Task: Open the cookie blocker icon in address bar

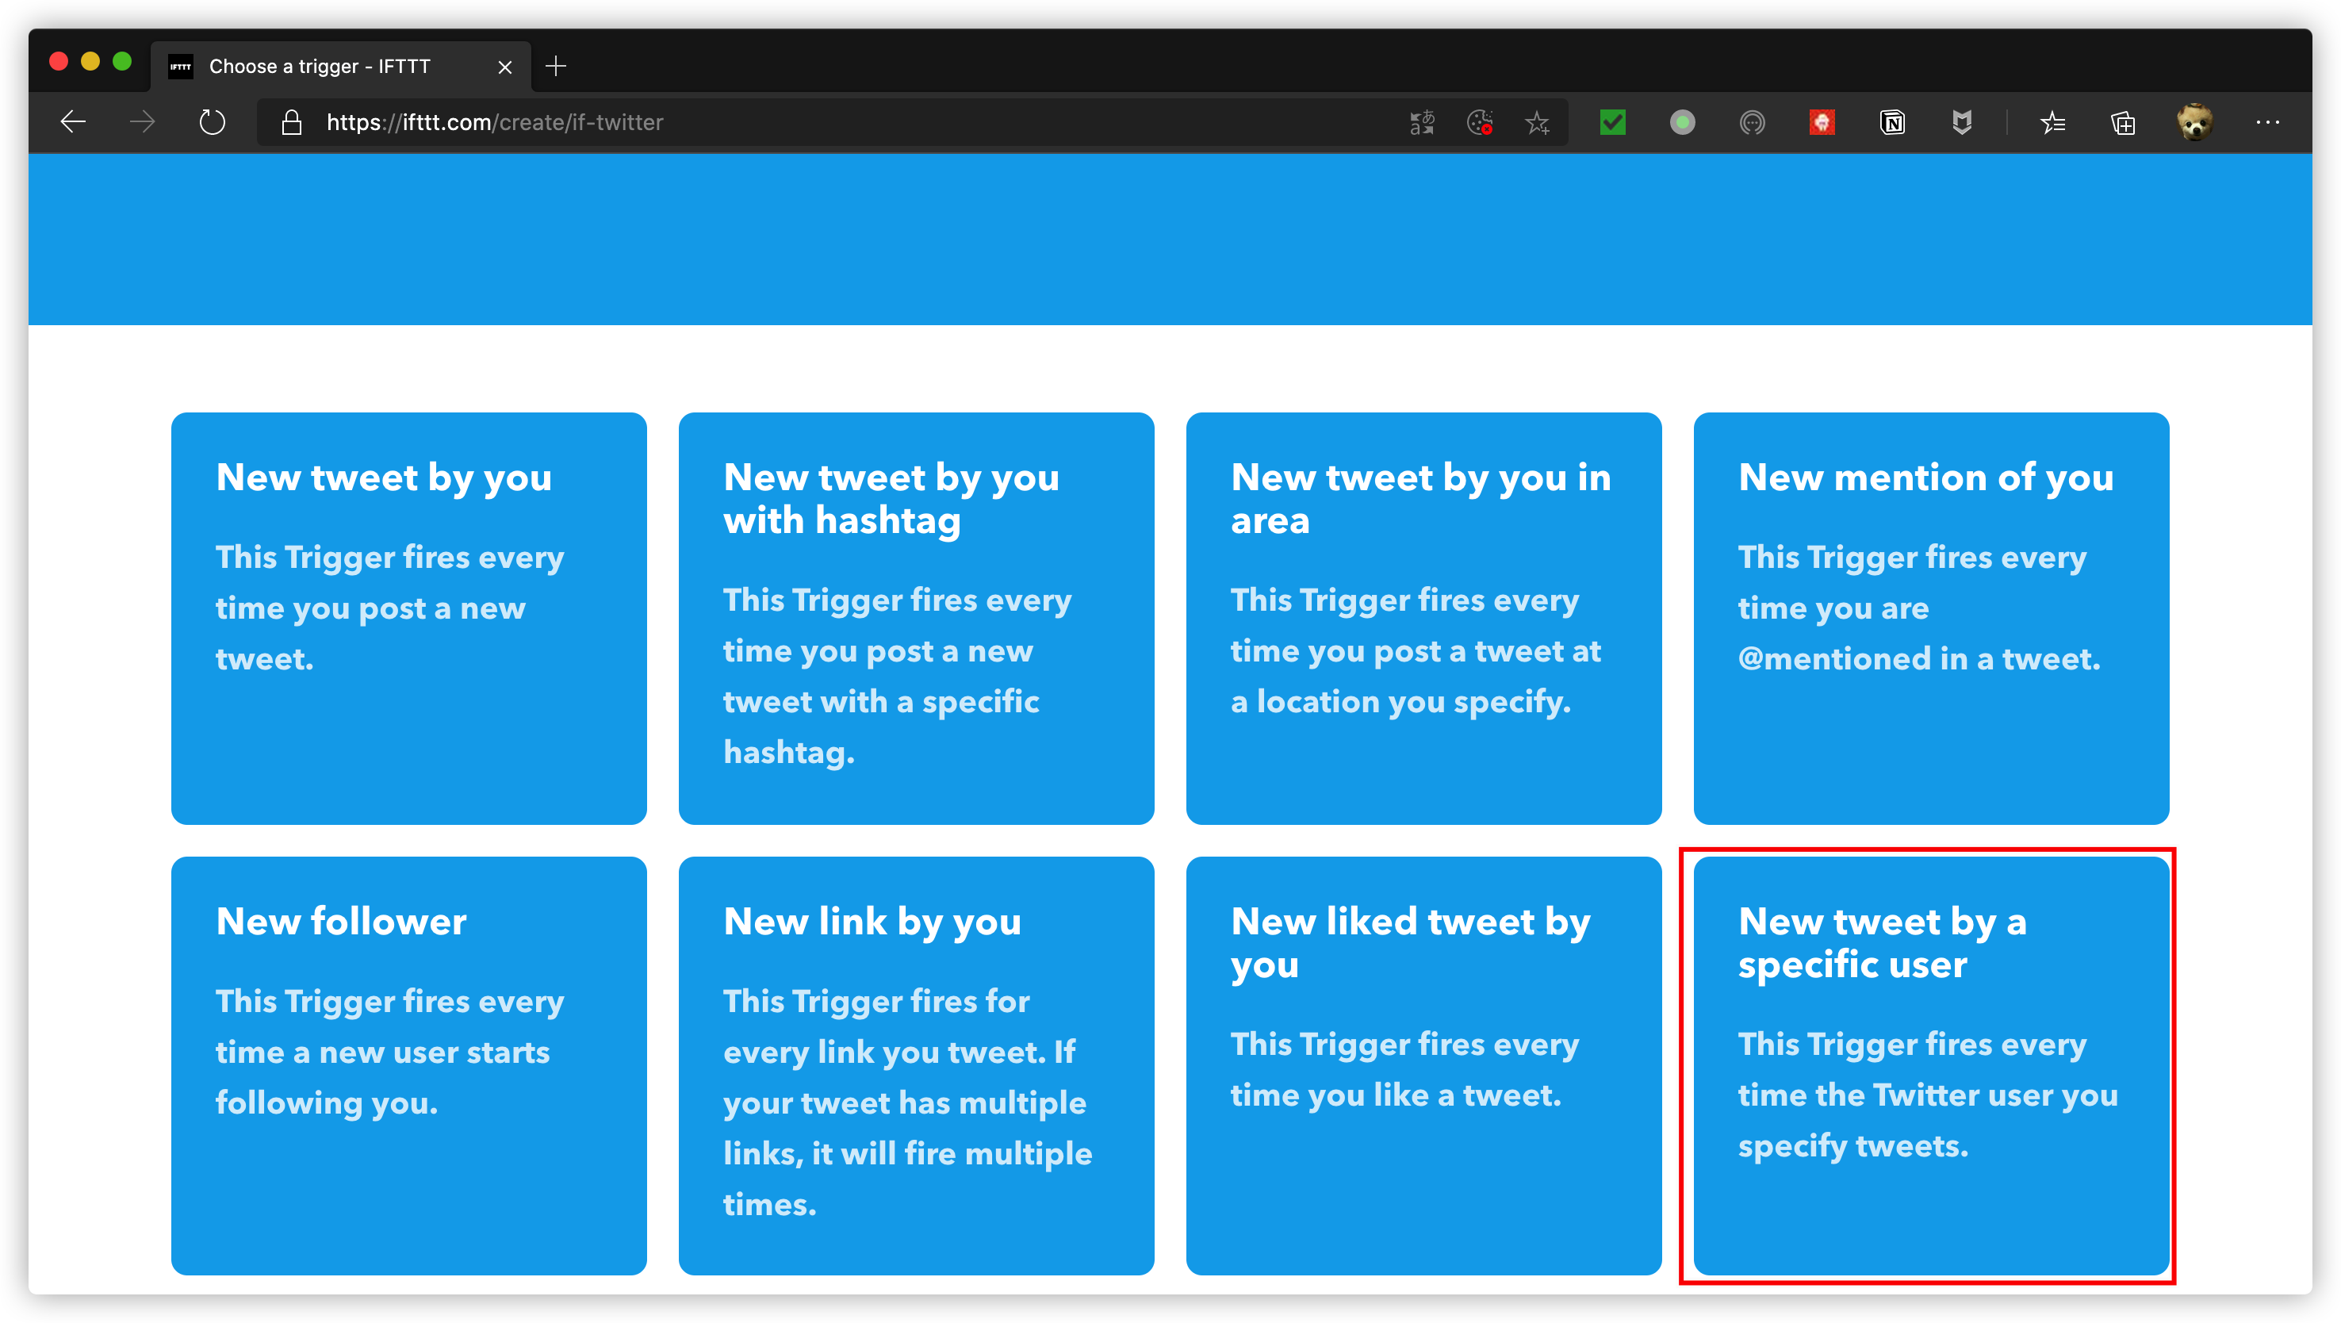Action: point(1481,122)
